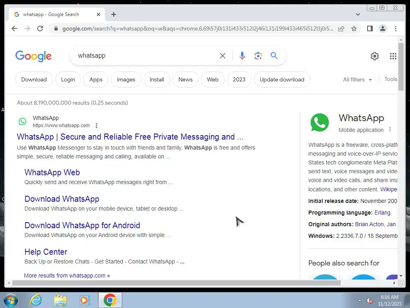Open Google quick settings gear
Image resolution: width=410 pixels, height=308 pixels.
point(375,56)
